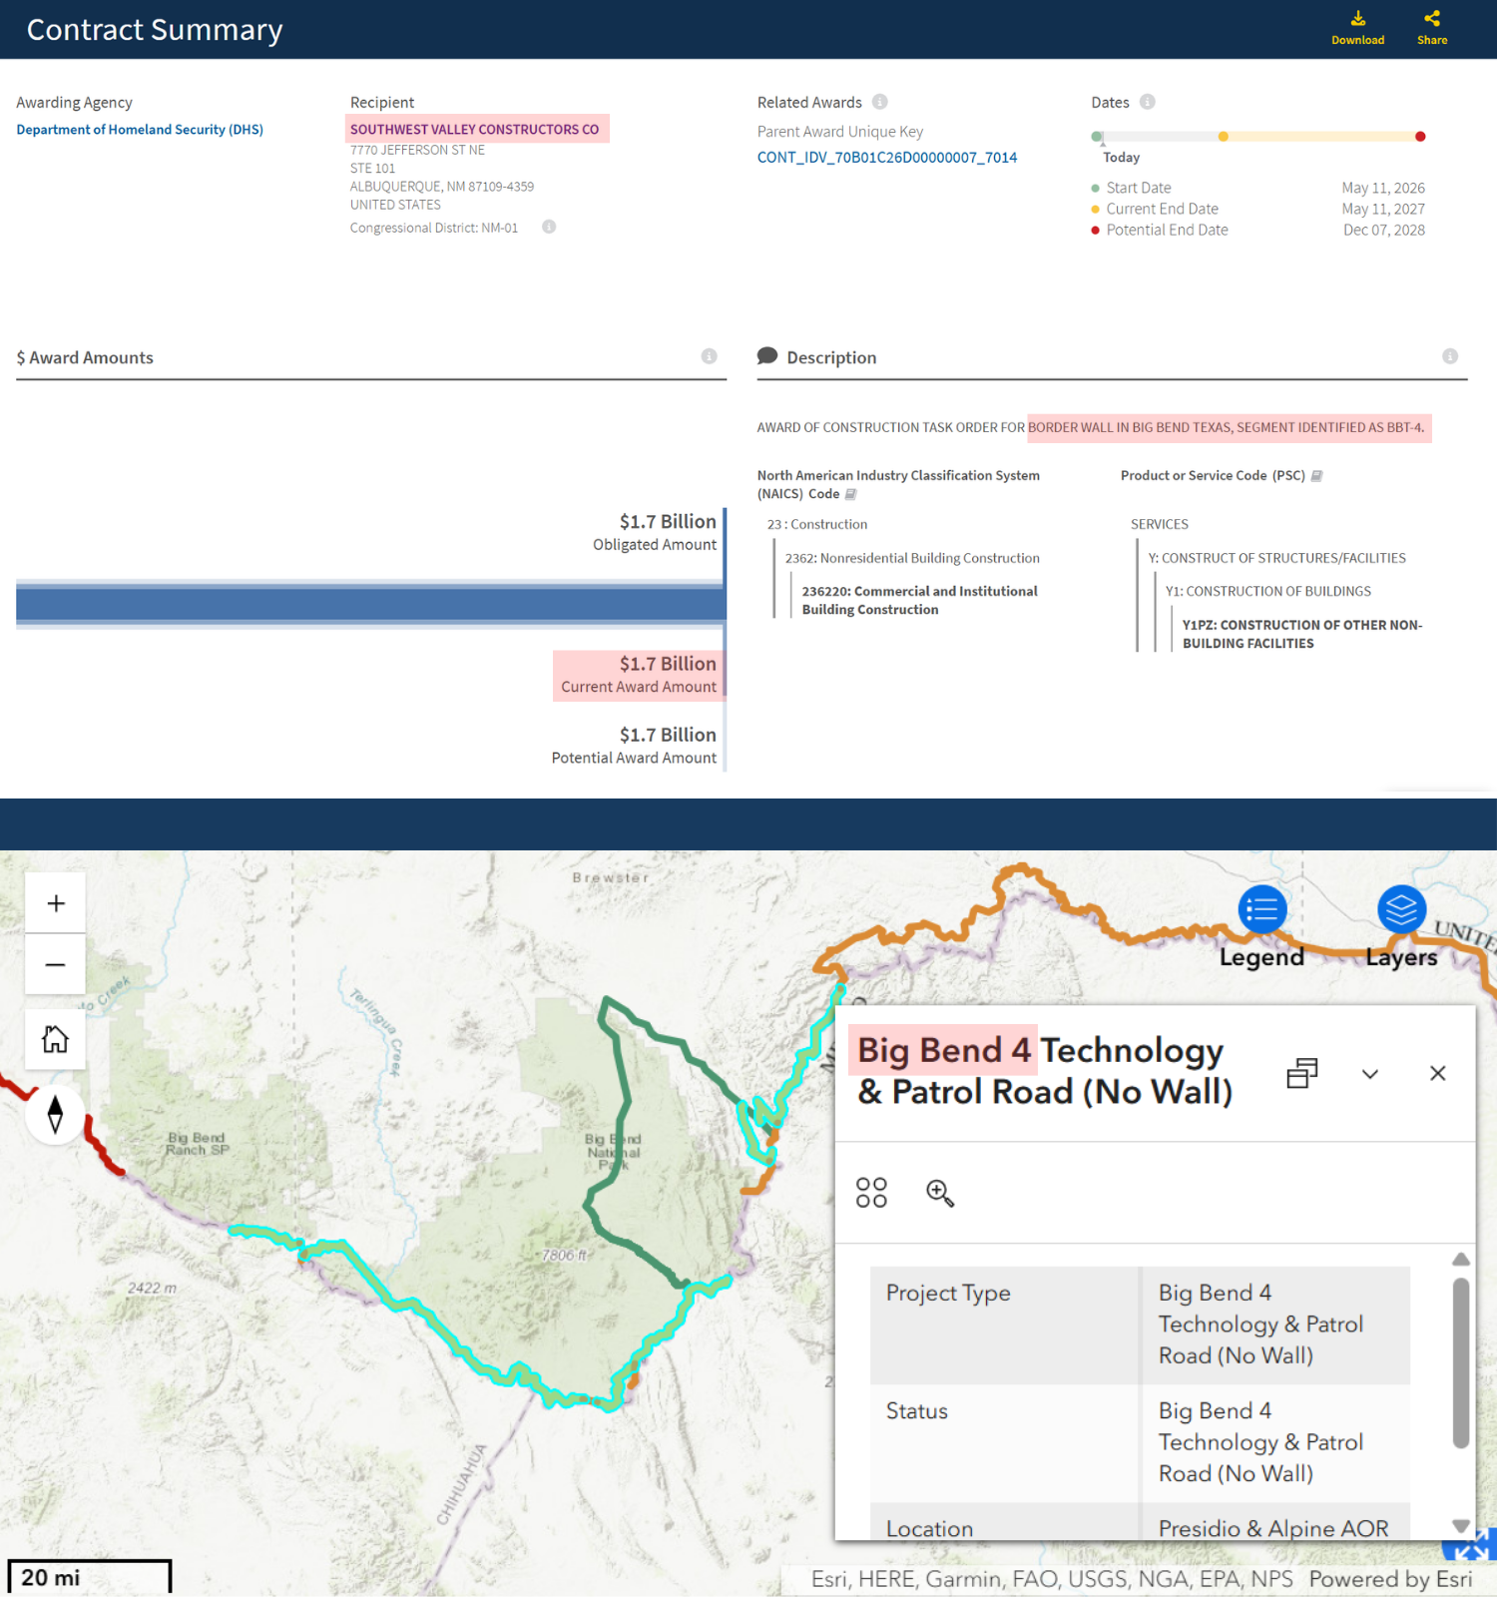Click "Y1: CONSTRUCTION OF BUILDINGS" row
The height and width of the screenshot is (1597, 1497).
point(1268,591)
